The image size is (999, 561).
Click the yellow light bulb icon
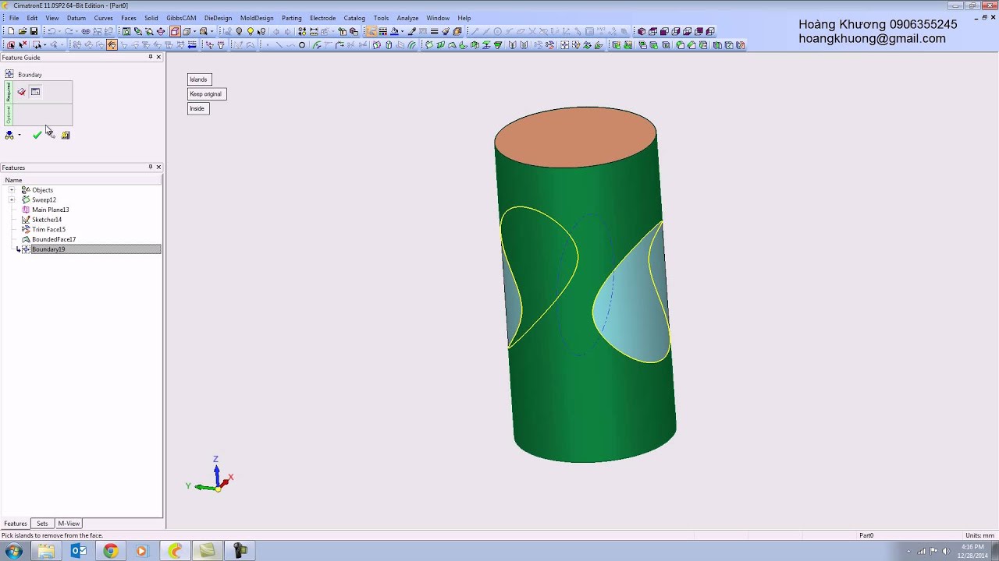(250, 31)
